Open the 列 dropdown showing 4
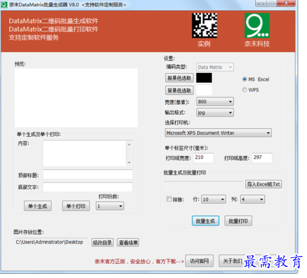This screenshot has width=307, height=278. pos(252,199)
